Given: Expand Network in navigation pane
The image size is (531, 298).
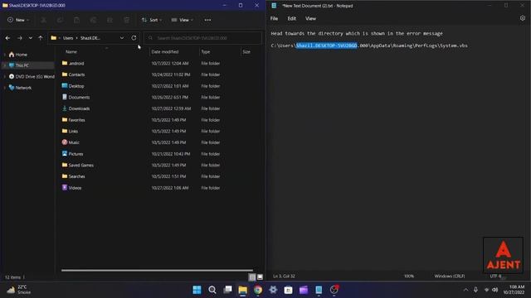Looking at the screenshot, I should pos(5,88).
